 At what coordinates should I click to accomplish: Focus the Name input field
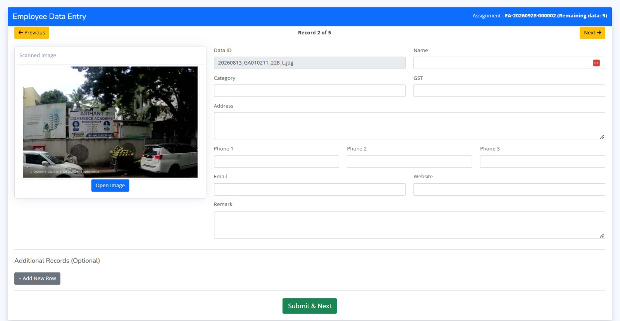coord(509,63)
